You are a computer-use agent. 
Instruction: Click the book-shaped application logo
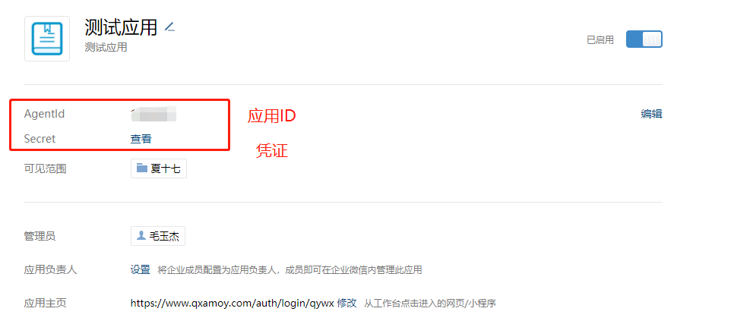pos(47,39)
